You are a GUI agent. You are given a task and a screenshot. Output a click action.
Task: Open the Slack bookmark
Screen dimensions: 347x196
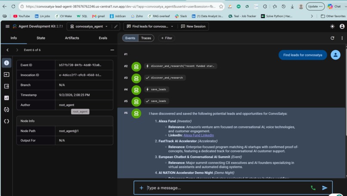pyautogui.click(x=181, y=16)
